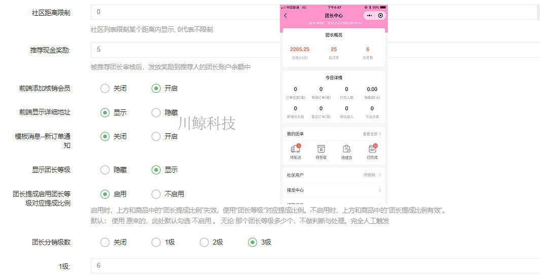540x277 pixels.
Task: Open 已完成 orders icon
Action: click(x=372, y=149)
